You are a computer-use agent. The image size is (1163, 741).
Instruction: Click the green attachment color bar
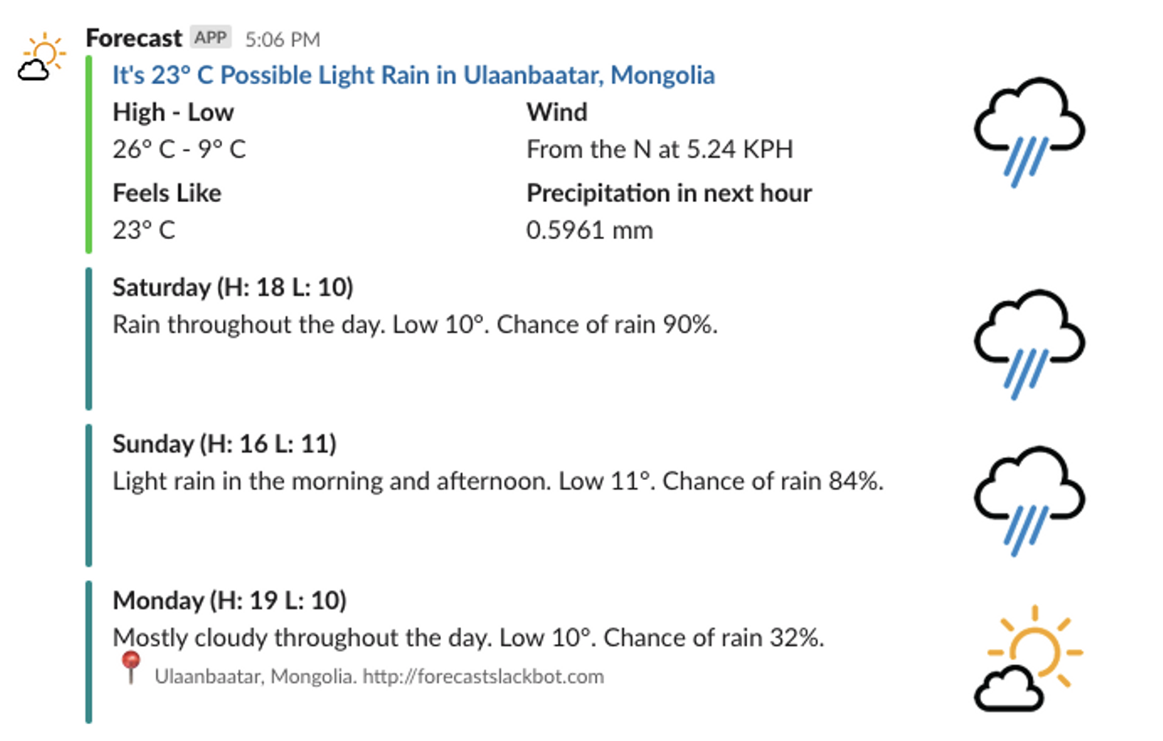point(89,154)
